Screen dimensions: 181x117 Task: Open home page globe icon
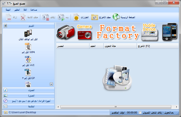(x=116, y=17)
